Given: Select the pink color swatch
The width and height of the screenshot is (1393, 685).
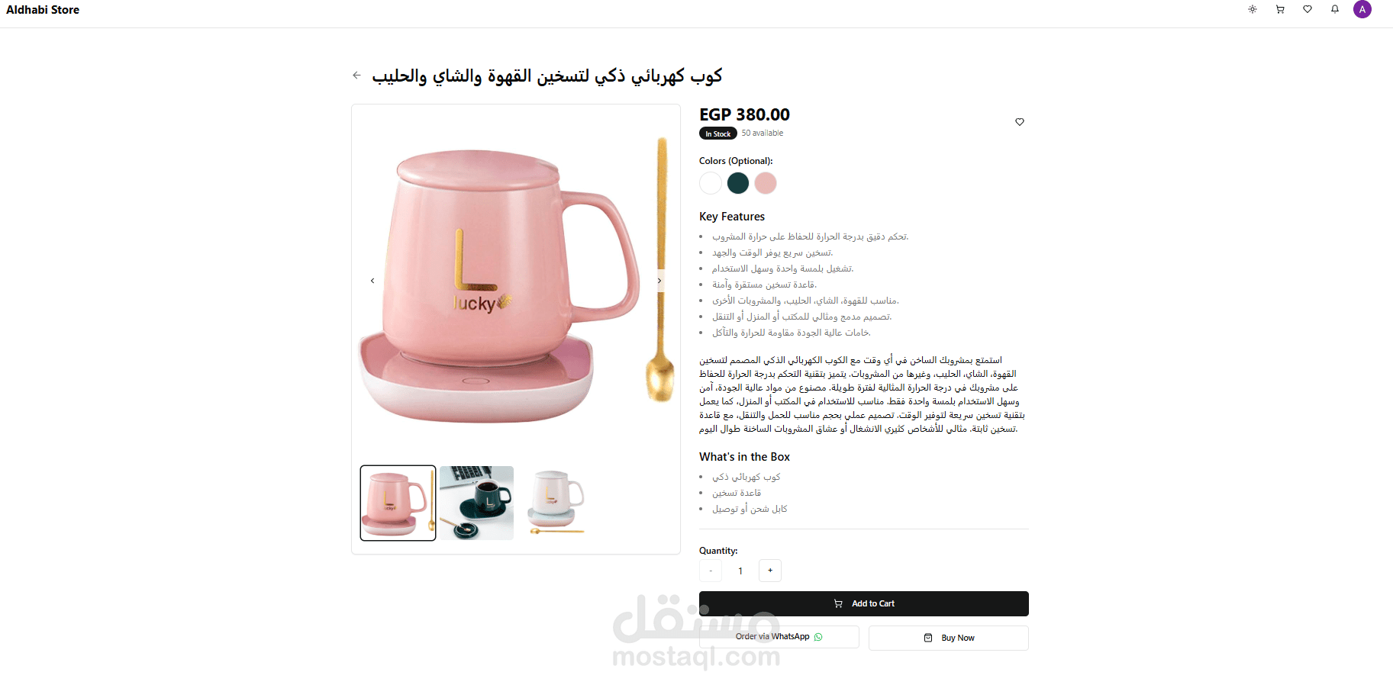Looking at the screenshot, I should 766,183.
